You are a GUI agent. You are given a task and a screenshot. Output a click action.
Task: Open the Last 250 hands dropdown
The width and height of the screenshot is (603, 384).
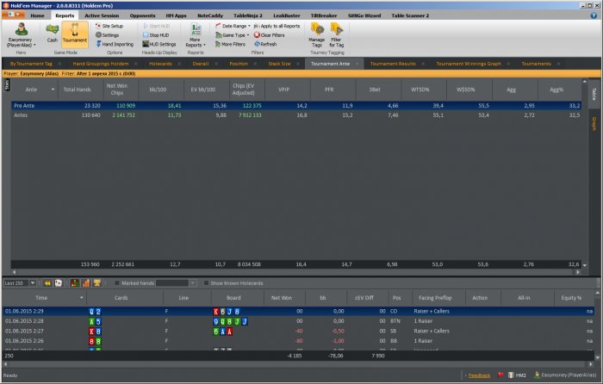[33, 283]
